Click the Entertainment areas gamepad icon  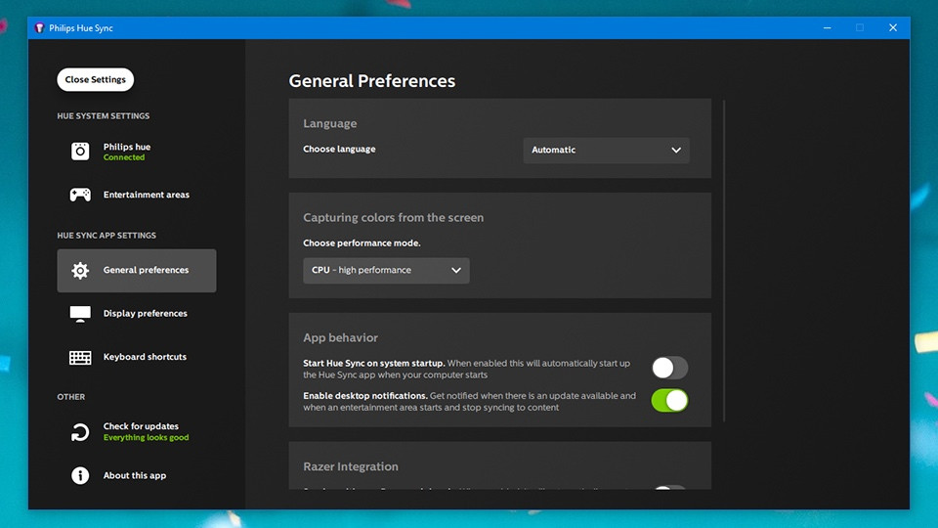point(80,195)
